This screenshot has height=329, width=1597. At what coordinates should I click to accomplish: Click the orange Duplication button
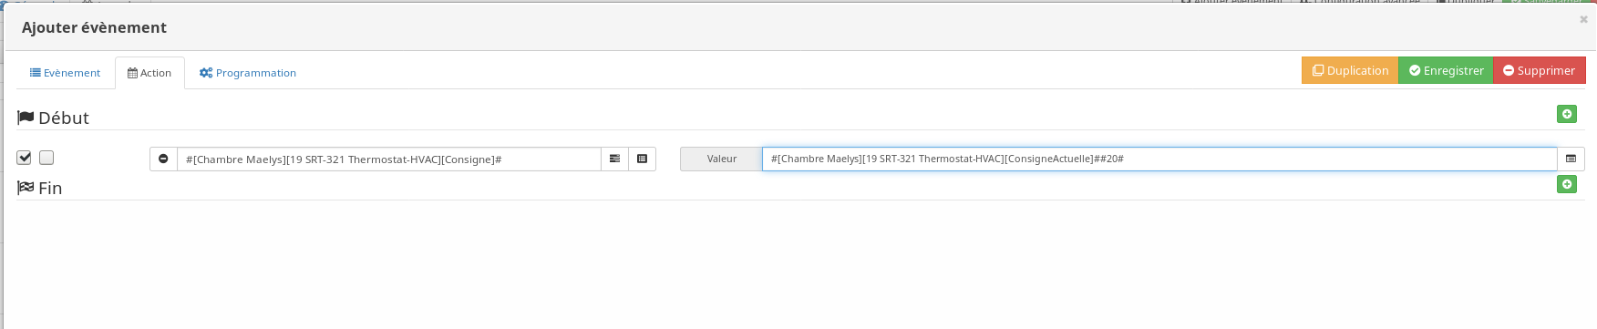pyautogui.click(x=1350, y=70)
